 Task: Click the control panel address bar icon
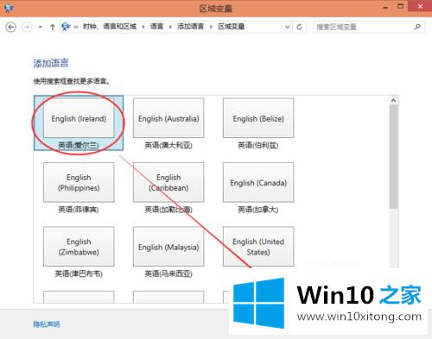pos(66,27)
